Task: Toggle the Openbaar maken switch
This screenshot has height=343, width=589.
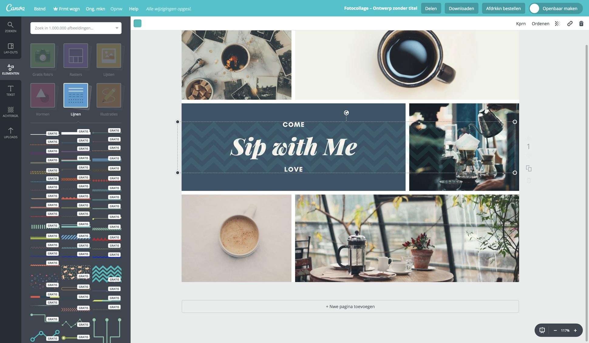Action: click(x=534, y=8)
